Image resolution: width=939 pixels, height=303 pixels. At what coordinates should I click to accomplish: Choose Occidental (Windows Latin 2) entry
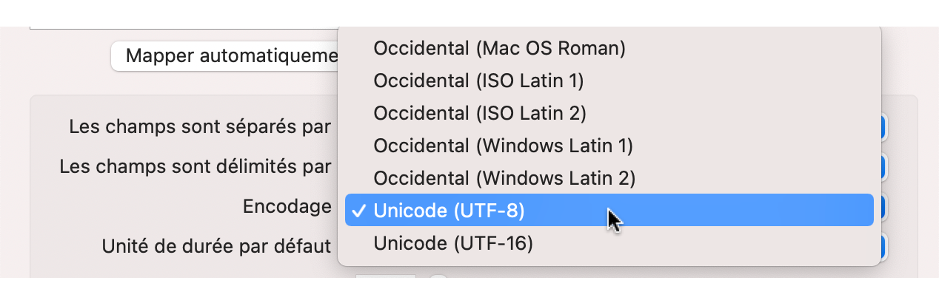pos(504,179)
